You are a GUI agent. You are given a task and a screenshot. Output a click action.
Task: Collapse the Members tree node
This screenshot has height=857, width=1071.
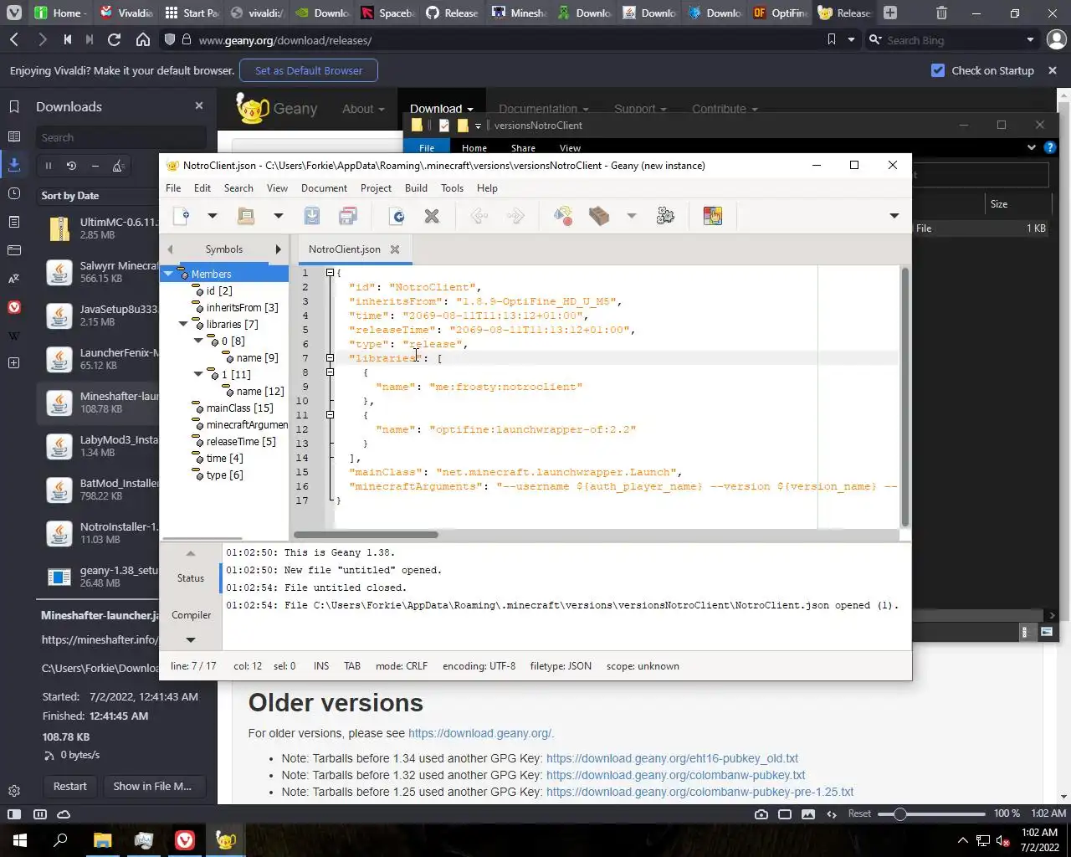pos(168,274)
